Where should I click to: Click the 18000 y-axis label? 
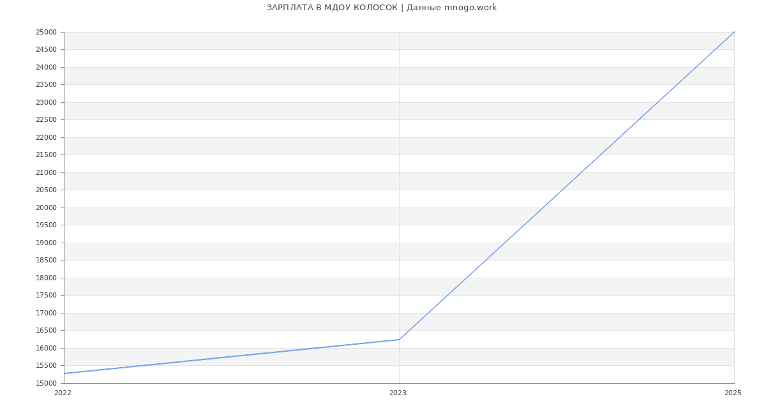(47, 278)
